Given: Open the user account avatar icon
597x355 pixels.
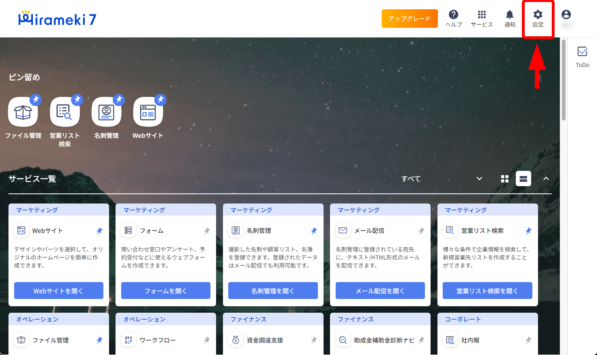Looking at the screenshot, I should (x=566, y=15).
